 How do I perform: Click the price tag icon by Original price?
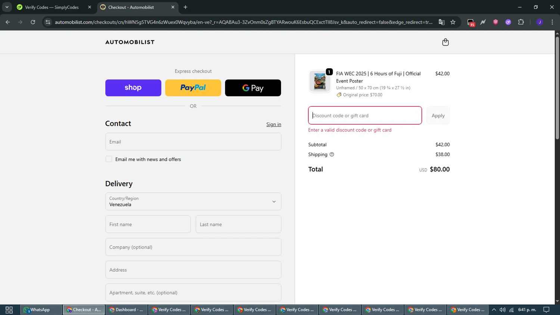pyautogui.click(x=339, y=95)
